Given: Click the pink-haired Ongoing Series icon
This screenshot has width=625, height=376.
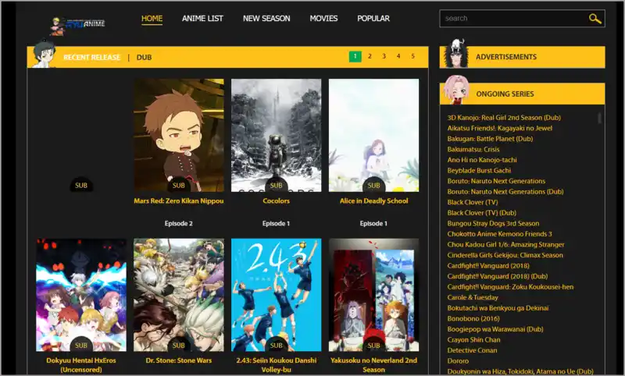Looking at the screenshot, I should (x=455, y=92).
